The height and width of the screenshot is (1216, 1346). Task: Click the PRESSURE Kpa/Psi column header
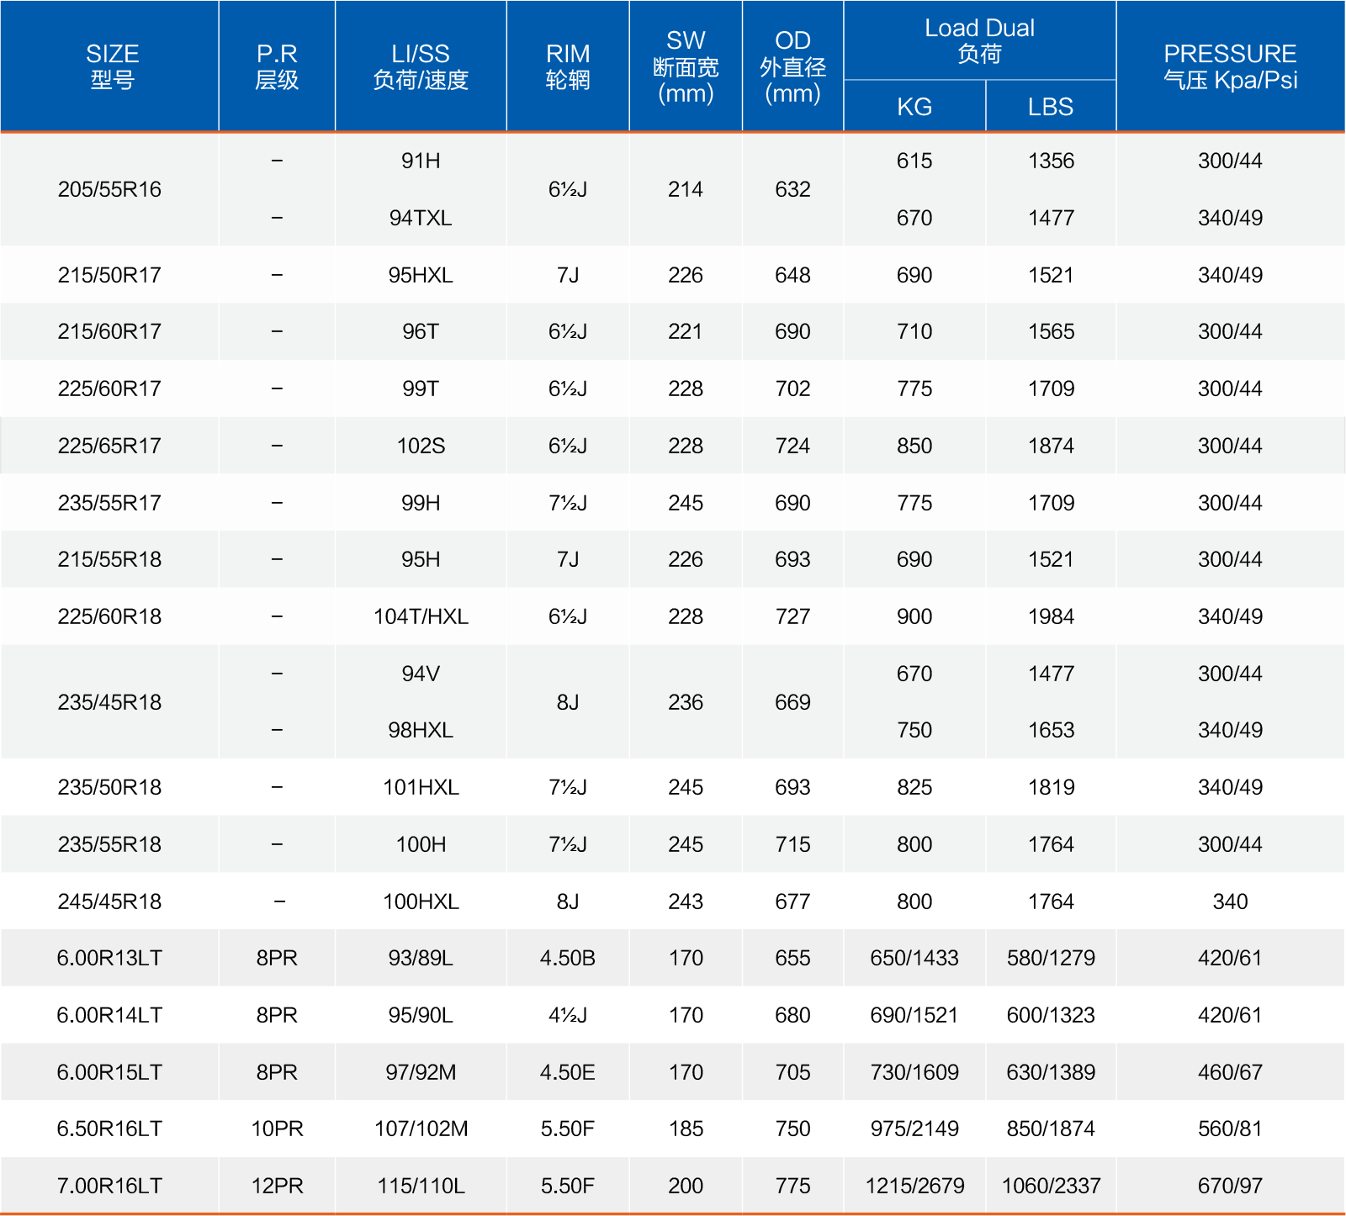(1230, 66)
